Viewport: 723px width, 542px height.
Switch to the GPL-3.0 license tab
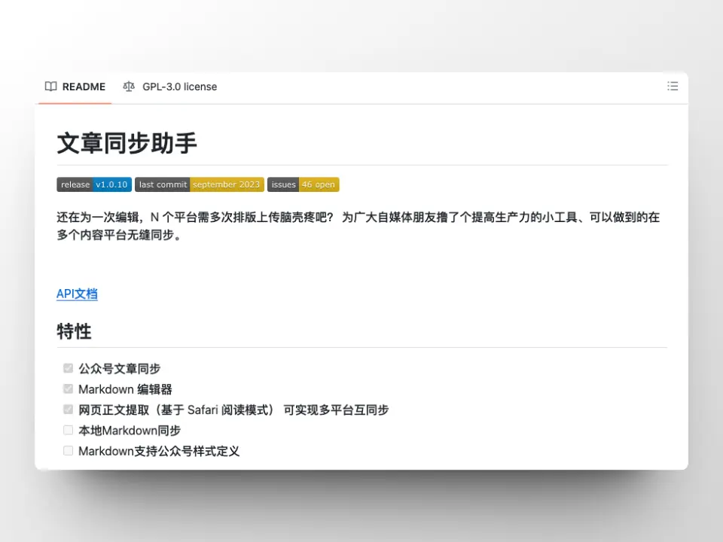click(179, 87)
